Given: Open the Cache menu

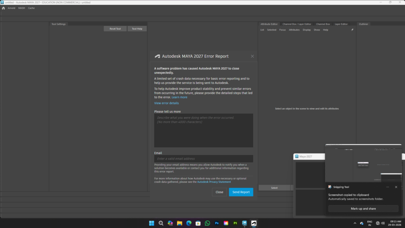Looking at the screenshot, I should click(x=31, y=8).
